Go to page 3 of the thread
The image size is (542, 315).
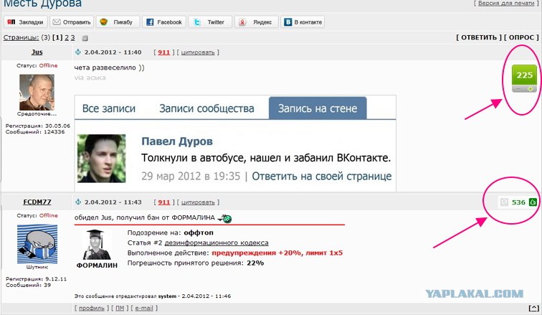pyautogui.click(x=72, y=37)
